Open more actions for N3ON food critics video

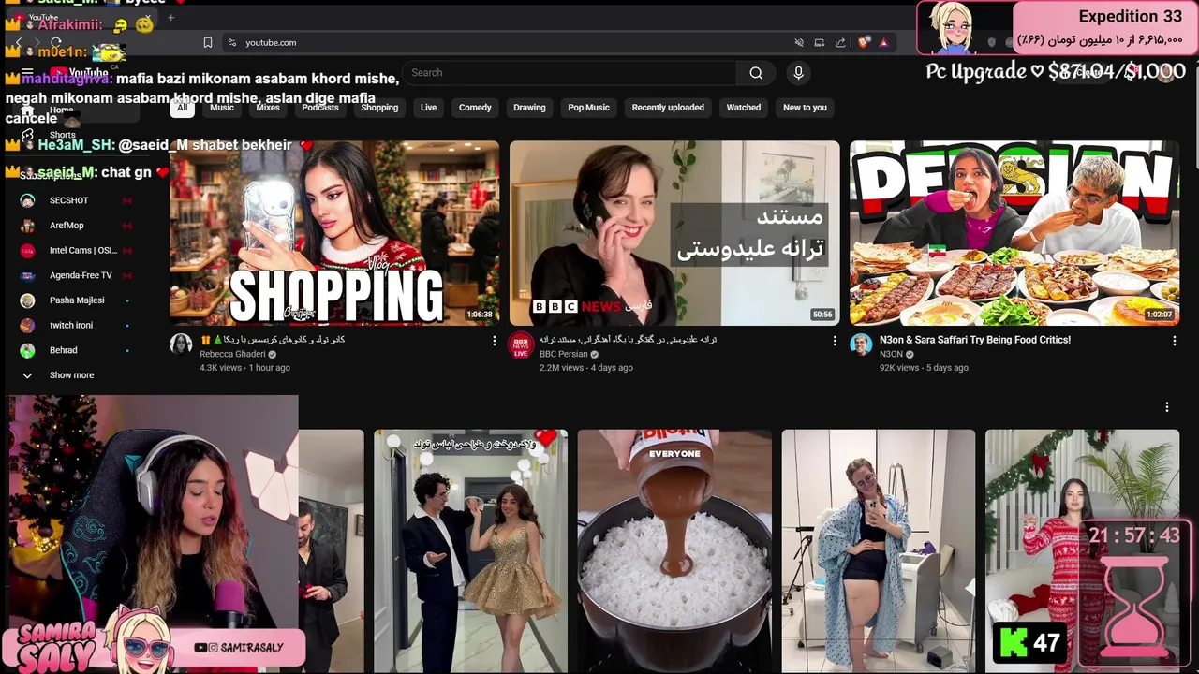coord(1174,342)
